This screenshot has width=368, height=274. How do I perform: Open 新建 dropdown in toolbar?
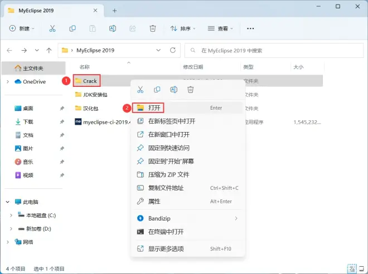click(22, 28)
